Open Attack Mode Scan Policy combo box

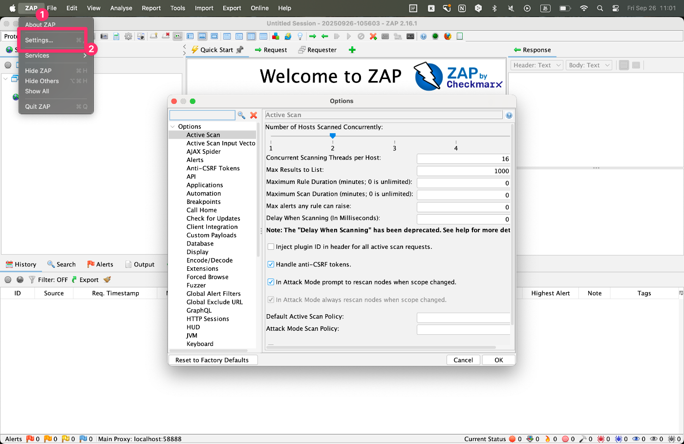463,329
